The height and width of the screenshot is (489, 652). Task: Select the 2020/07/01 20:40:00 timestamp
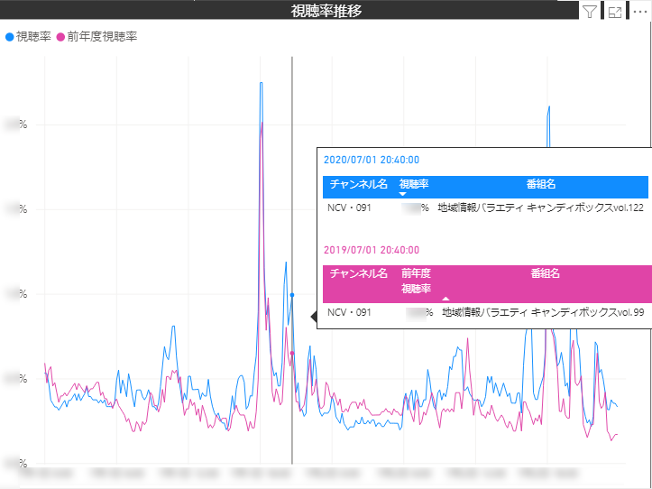(x=372, y=160)
